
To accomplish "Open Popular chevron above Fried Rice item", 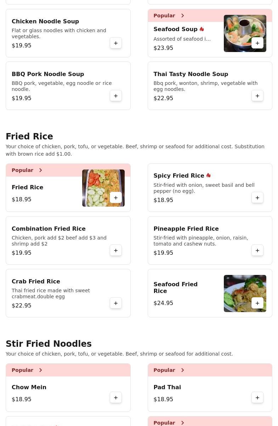I will pos(41,170).
